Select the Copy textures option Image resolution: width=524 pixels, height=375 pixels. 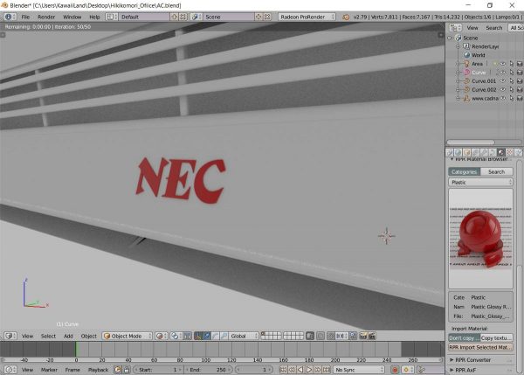click(496, 337)
